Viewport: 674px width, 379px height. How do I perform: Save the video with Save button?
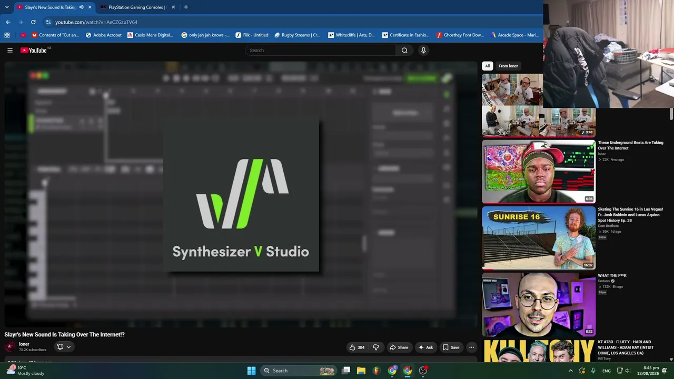coord(451,347)
